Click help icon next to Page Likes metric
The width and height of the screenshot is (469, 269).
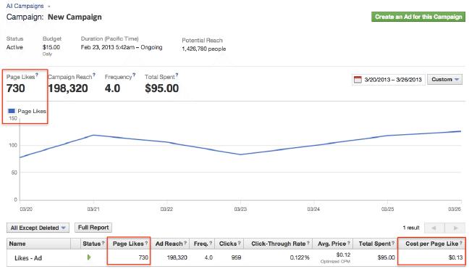click(x=37, y=75)
